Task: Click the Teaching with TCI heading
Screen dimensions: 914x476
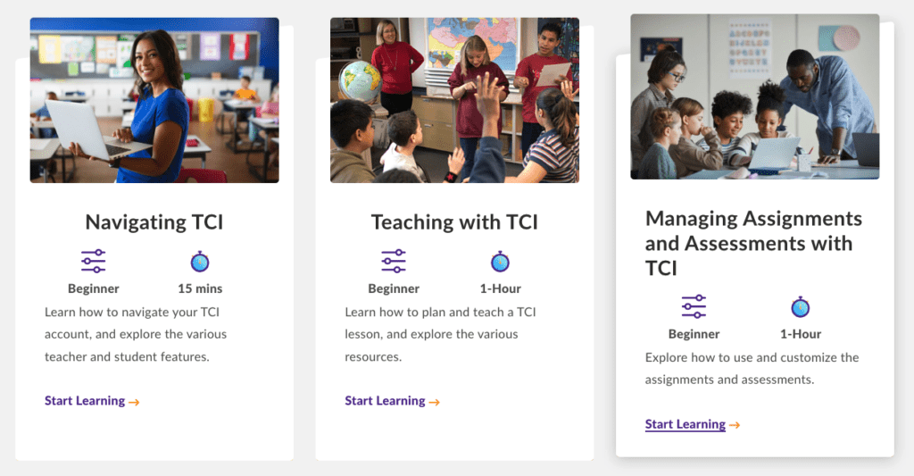Action: pos(454,222)
